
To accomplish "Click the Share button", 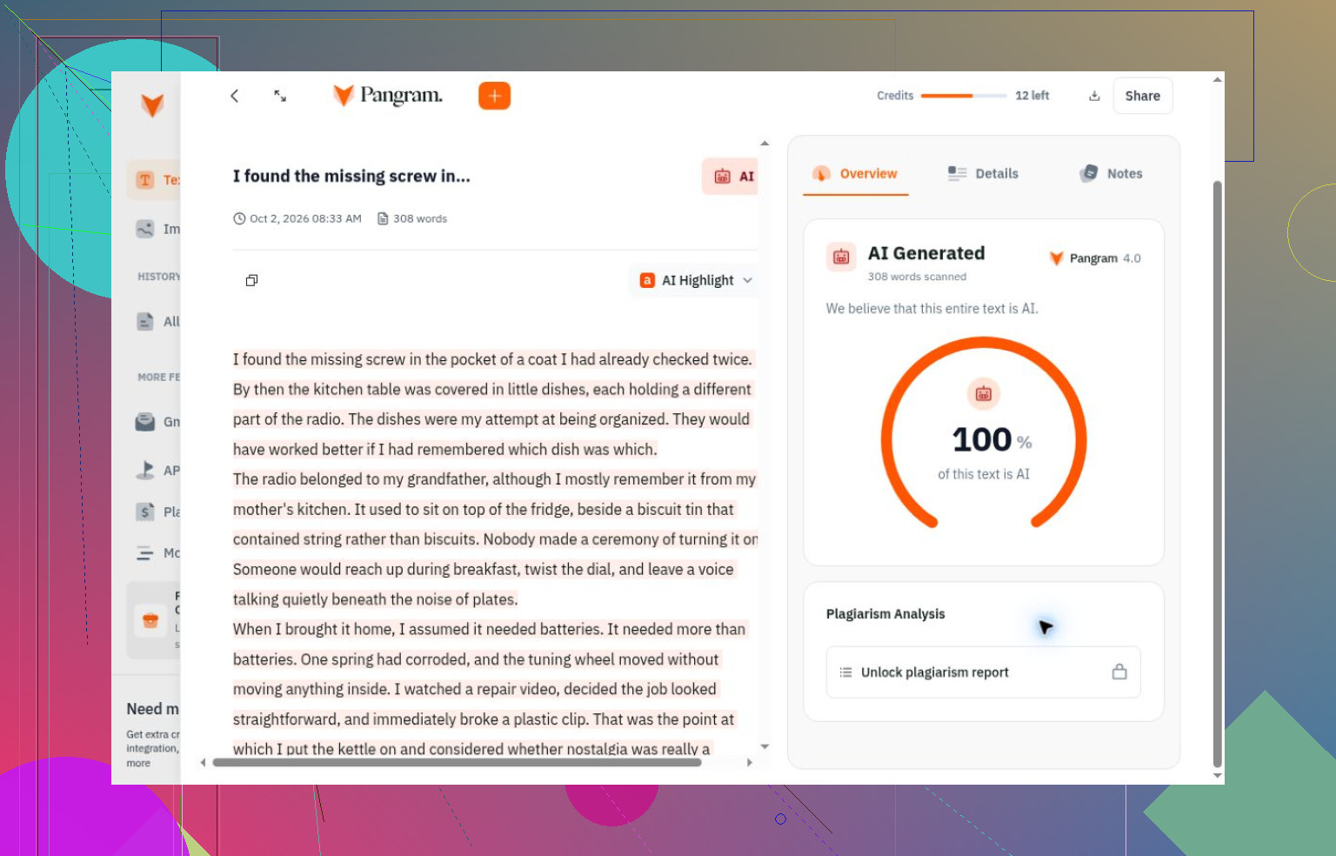I will [1142, 96].
